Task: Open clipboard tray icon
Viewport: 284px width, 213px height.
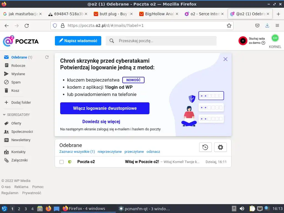Action: click(252, 209)
